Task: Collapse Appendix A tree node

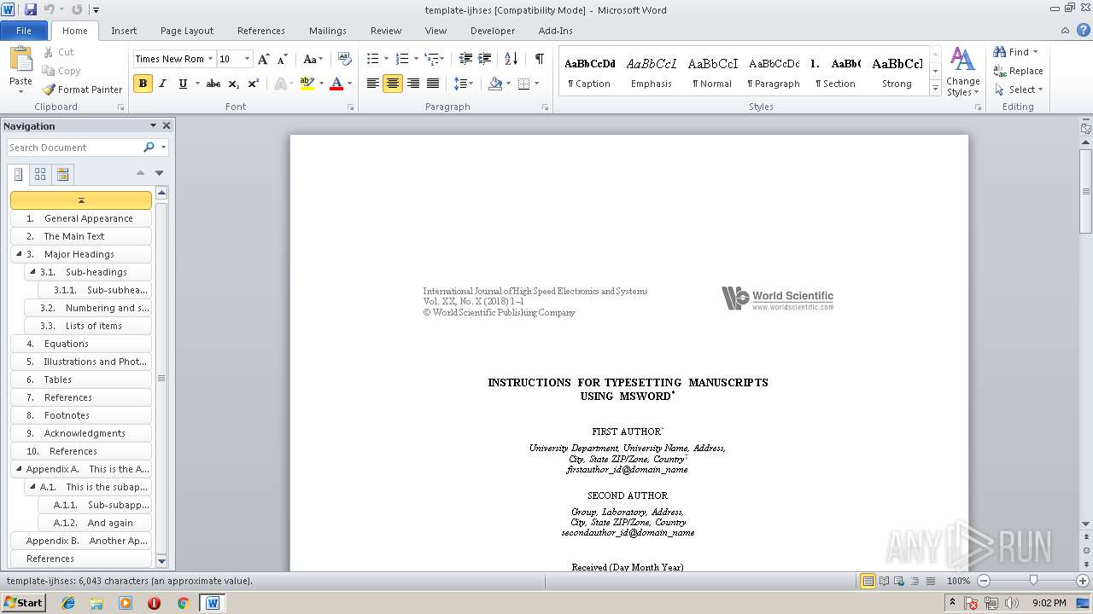Action: pos(19,469)
